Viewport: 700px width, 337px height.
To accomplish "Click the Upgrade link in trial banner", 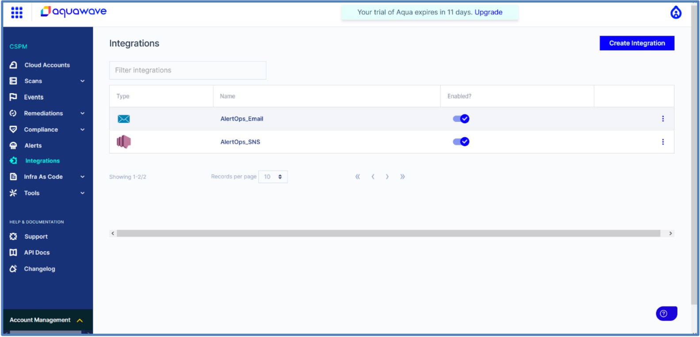I will coord(488,12).
